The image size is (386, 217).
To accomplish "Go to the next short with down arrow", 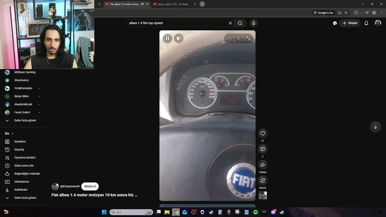I will click(x=375, y=127).
